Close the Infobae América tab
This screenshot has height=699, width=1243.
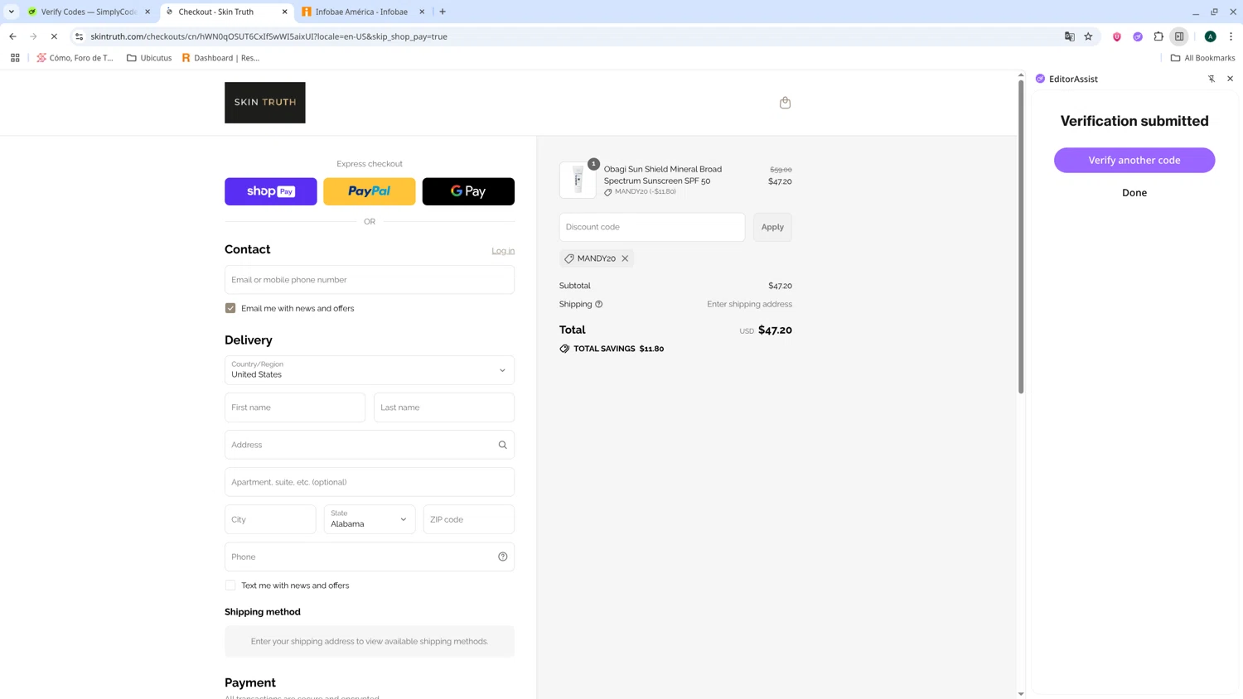[x=422, y=12]
